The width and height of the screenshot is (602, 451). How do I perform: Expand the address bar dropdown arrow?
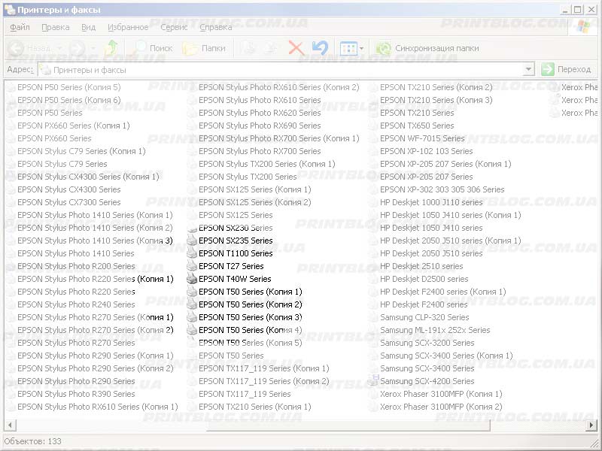528,69
